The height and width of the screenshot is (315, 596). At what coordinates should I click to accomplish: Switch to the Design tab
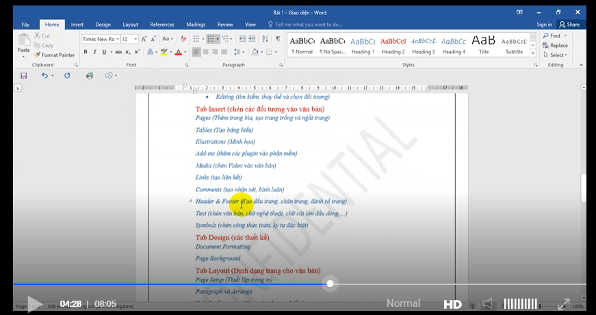coord(103,25)
